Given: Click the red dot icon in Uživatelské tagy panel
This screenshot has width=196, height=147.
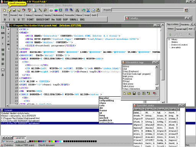Looking at the screenshot, I should click(x=155, y=93).
